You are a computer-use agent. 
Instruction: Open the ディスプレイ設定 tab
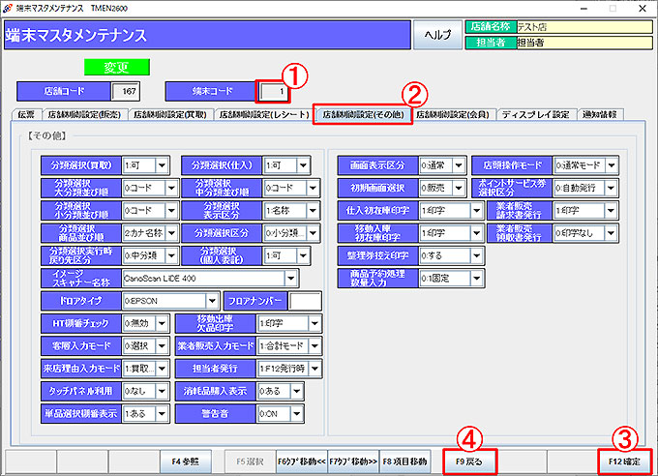536,114
